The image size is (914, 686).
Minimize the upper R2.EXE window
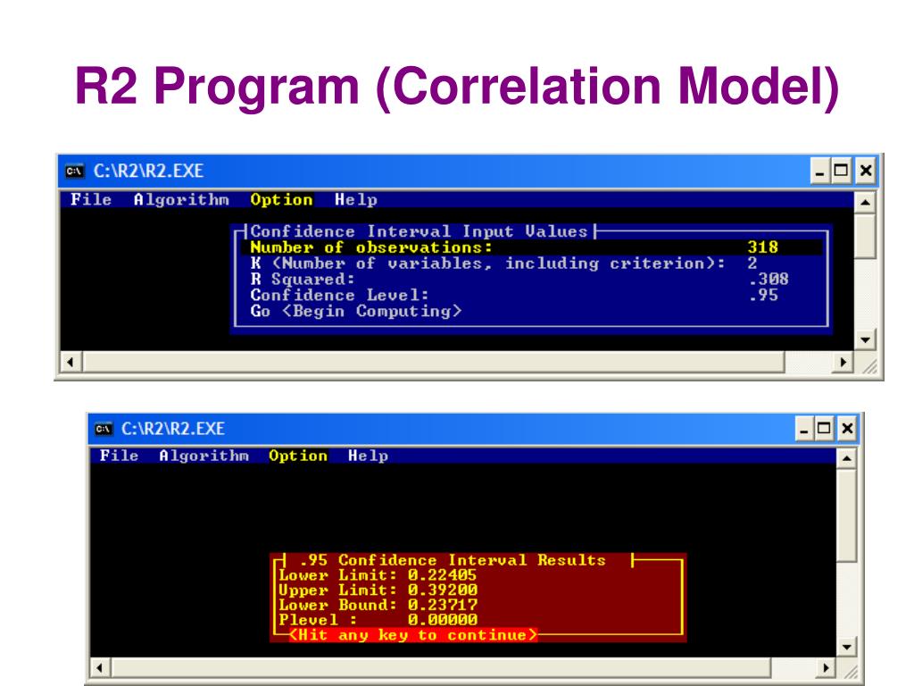click(819, 171)
